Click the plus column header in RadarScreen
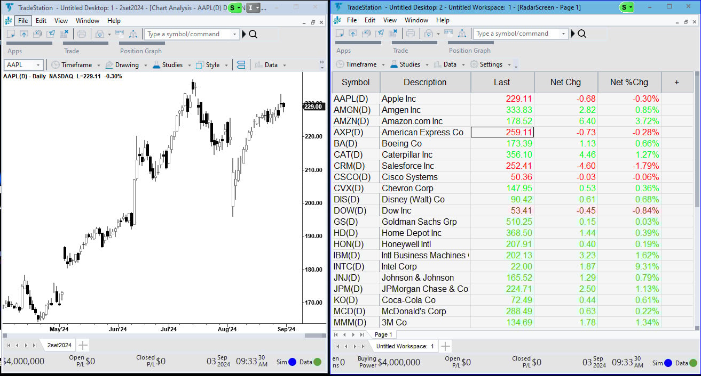 point(676,82)
